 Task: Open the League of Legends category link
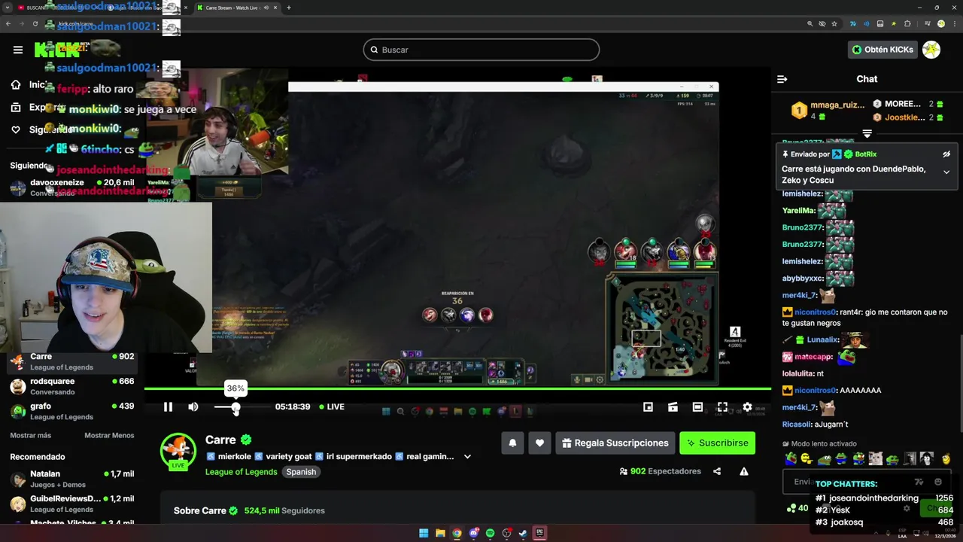[x=241, y=472]
